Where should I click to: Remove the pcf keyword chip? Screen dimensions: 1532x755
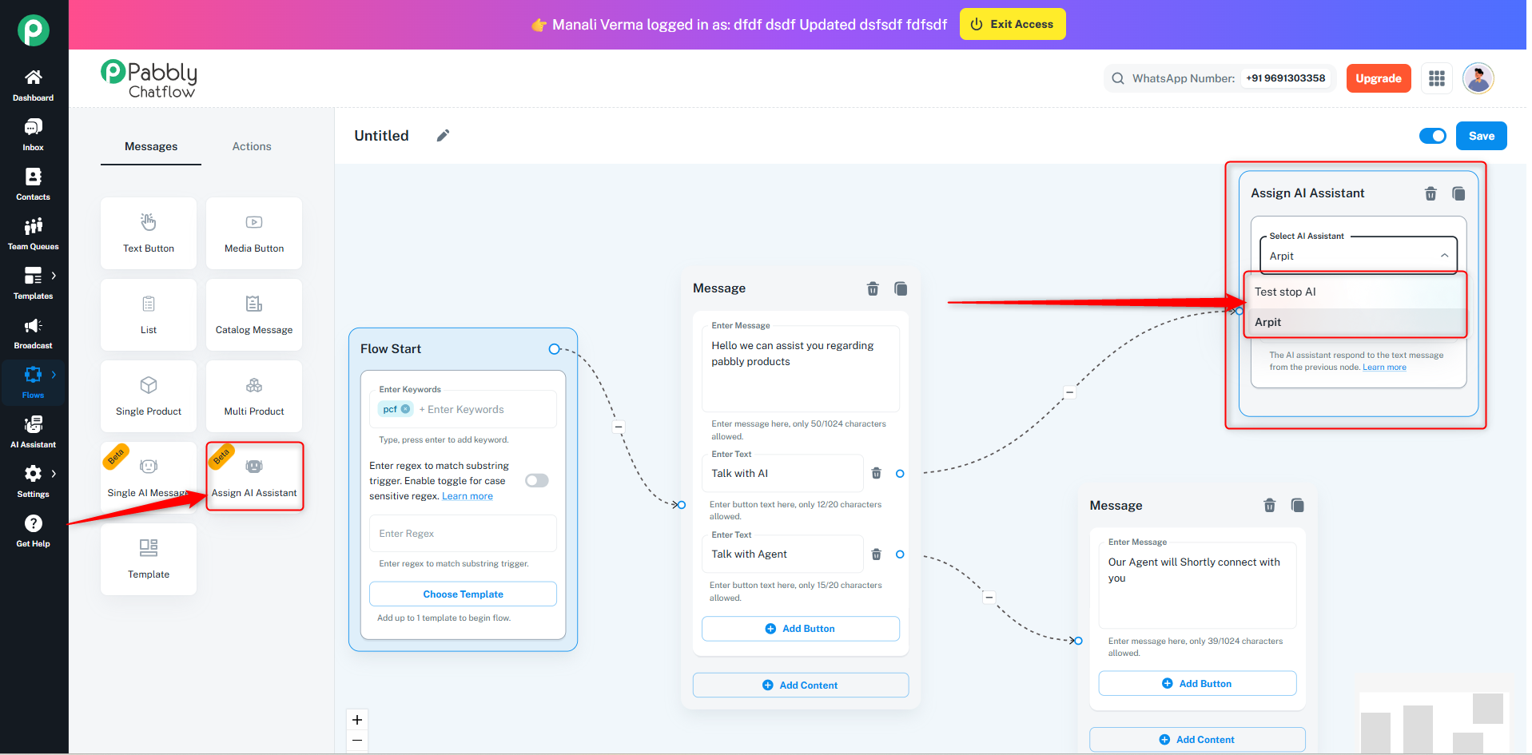coord(405,409)
